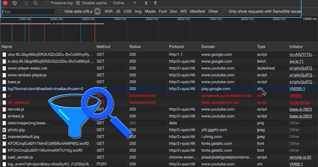Screen dimensions: 318x167
Task: Click inside the Filter input field
Action: click(x=28, y=11)
